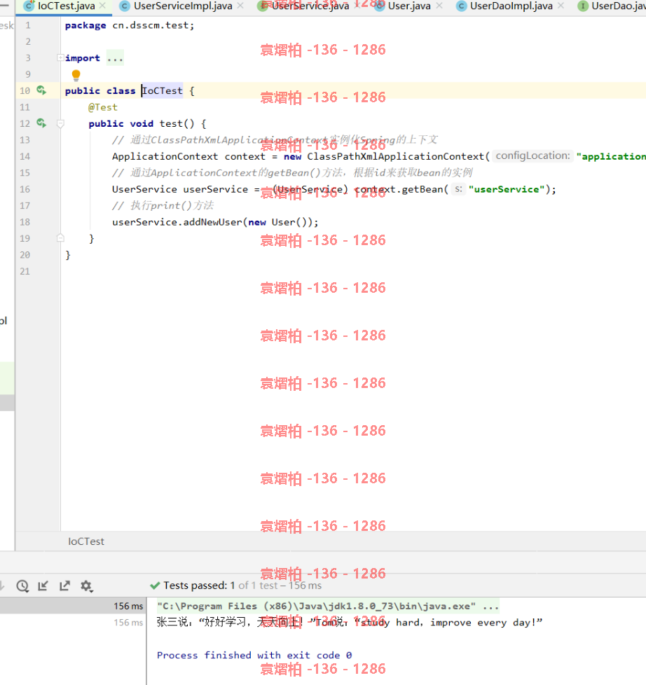Close the UserDaoImpl.java tab
Screen dimensions: 646x685
[x=561, y=6]
